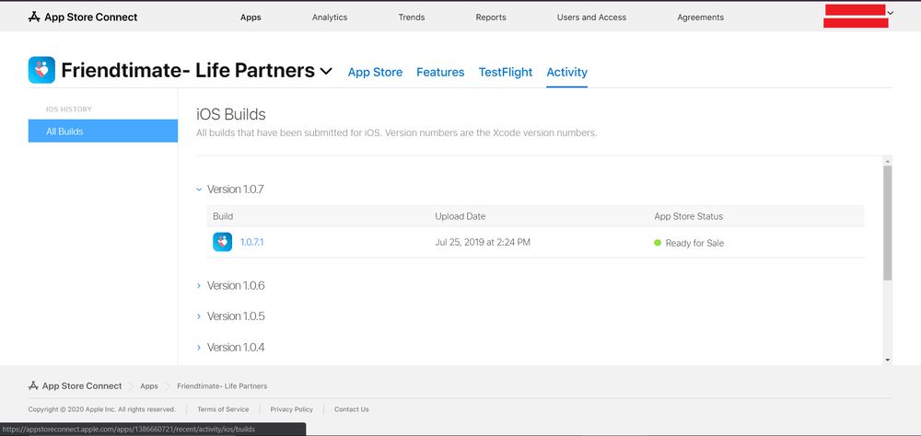The width and height of the screenshot is (921, 436).
Task: Select All Builds in the sidebar
Action: point(102,132)
